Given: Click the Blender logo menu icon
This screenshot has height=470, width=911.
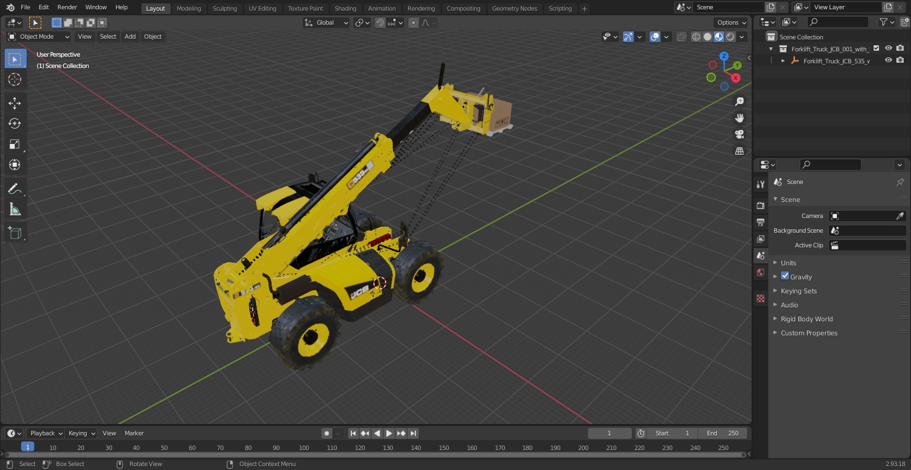Looking at the screenshot, I should (10, 7).
